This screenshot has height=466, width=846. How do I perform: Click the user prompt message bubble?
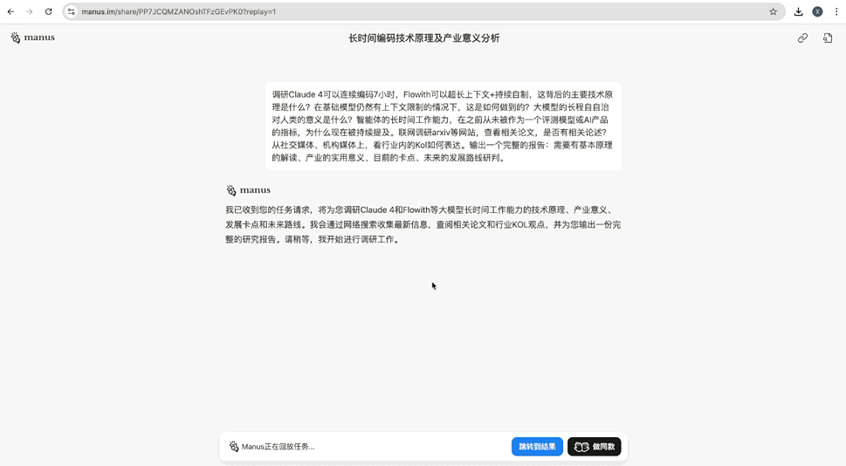pyautogui.click(x=443, y=127)
